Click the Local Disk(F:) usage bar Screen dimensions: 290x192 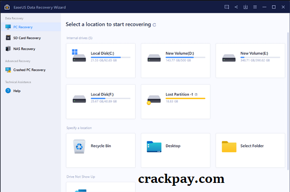[x=111, y=98]
